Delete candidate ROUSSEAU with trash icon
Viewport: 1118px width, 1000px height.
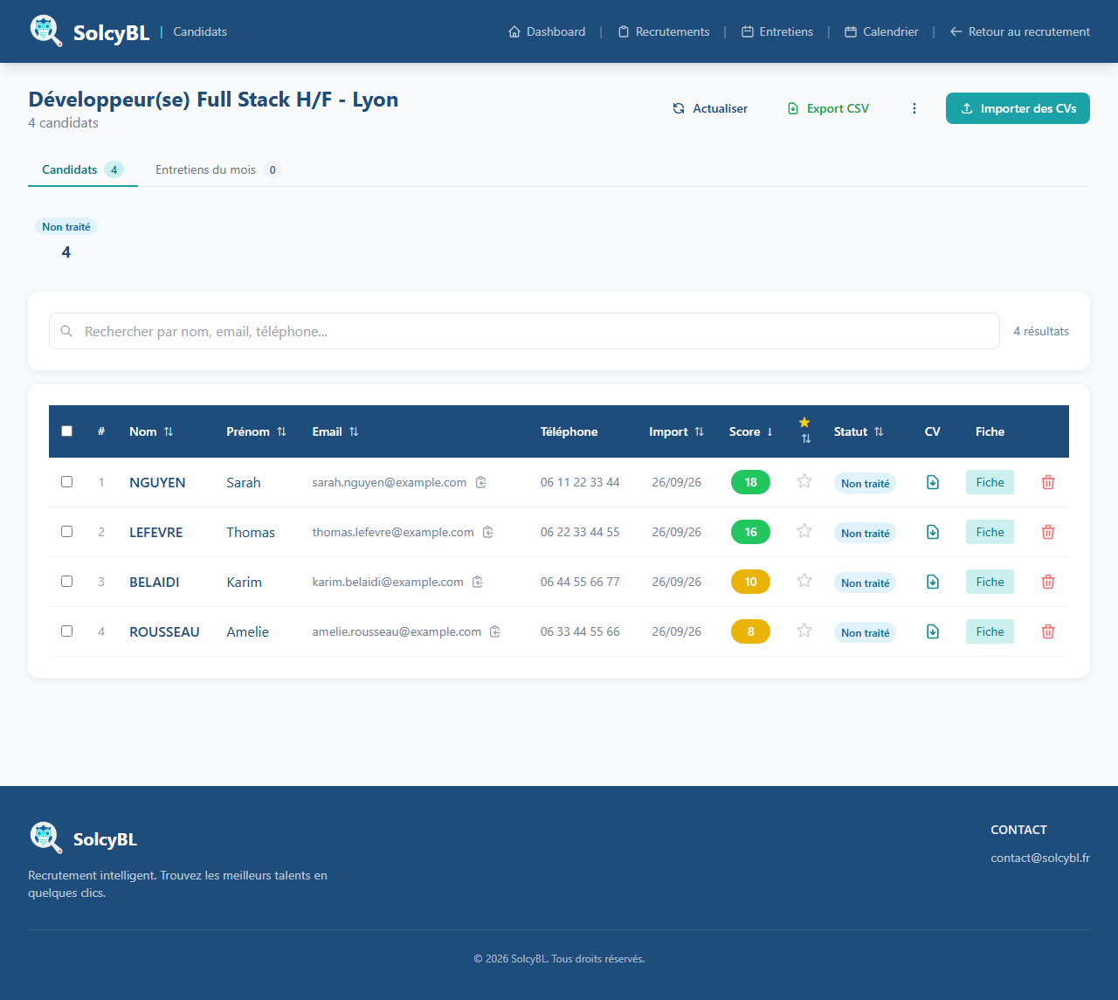pos(1048,631)
